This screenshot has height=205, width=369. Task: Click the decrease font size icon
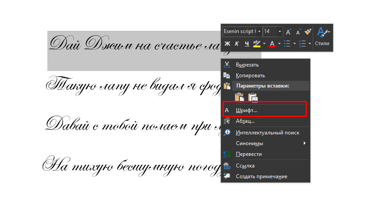pos(298,32)
